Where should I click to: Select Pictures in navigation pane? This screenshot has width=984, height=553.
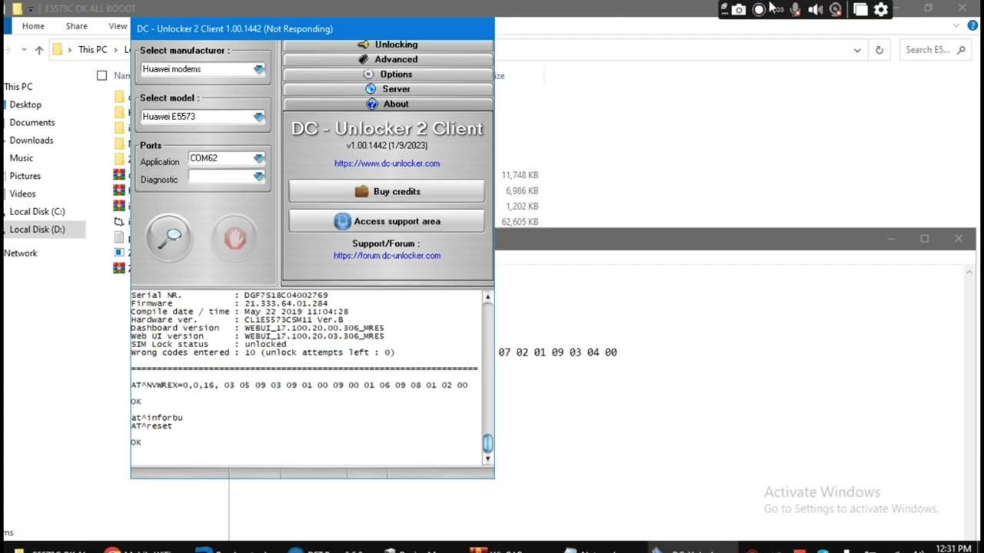pyautogui.click(x=25, y=176)
